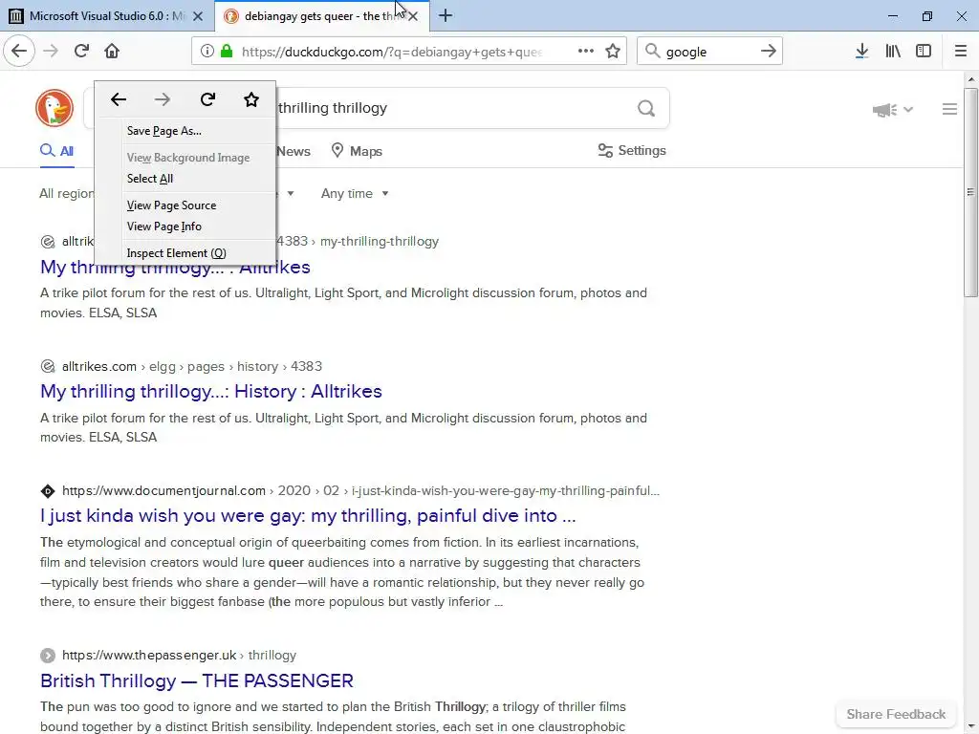Click www.documentjournal.com result URL
Screen dimensions: 979x734
point(360,491)
